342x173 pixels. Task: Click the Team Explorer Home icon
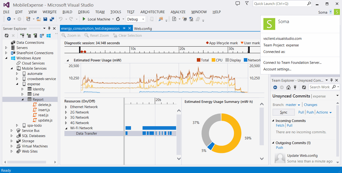click(x=288, y=87)
